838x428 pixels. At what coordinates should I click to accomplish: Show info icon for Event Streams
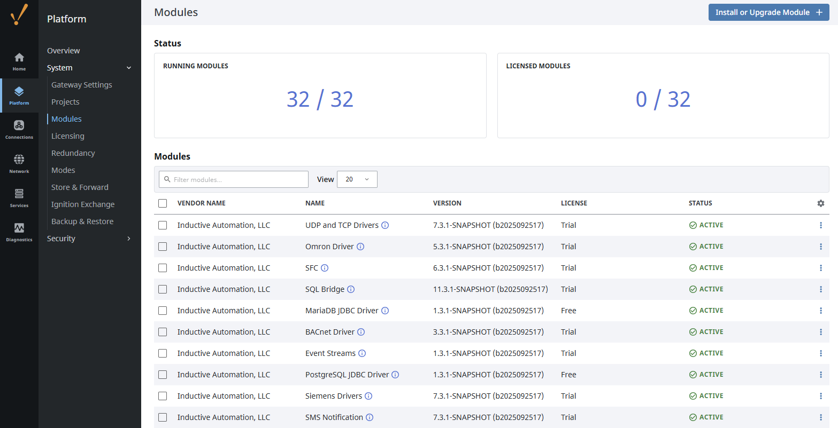click(362, 353)
